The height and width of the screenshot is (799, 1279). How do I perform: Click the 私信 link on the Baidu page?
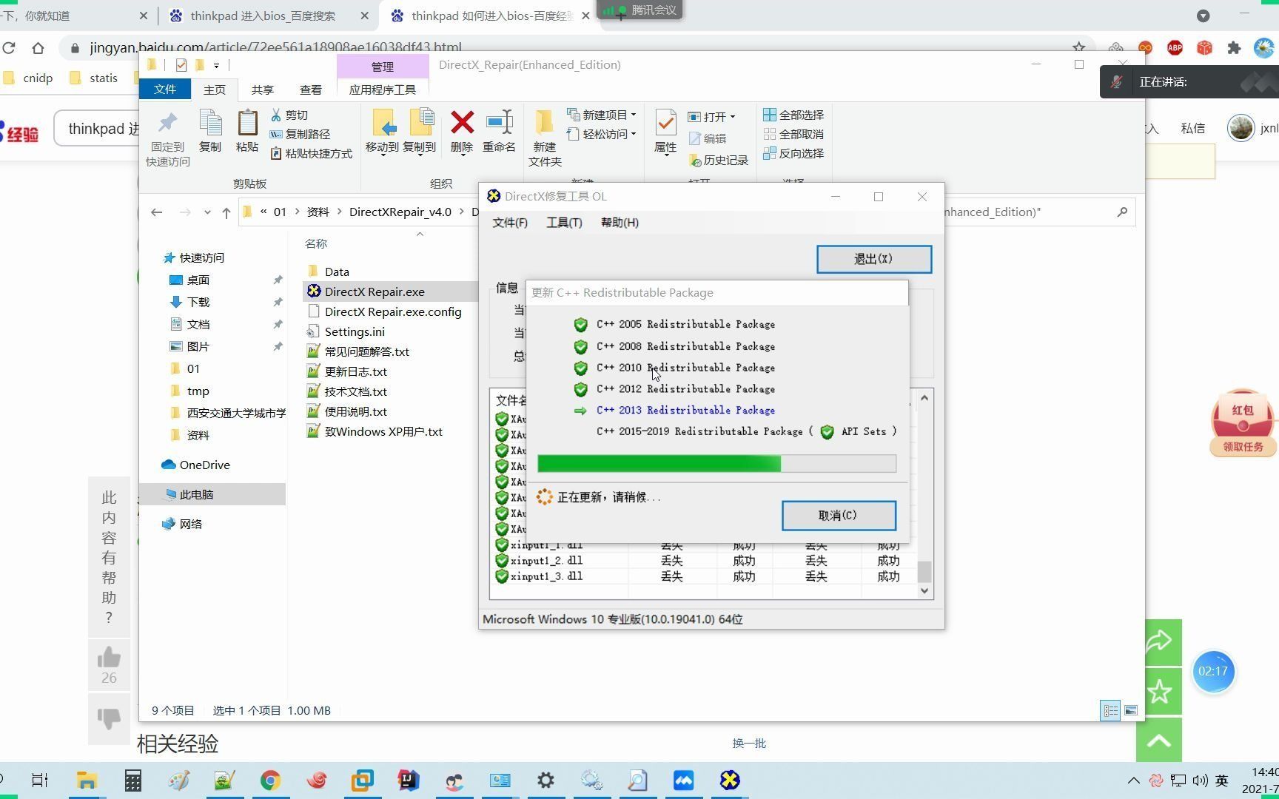(x=1192, y=128)
